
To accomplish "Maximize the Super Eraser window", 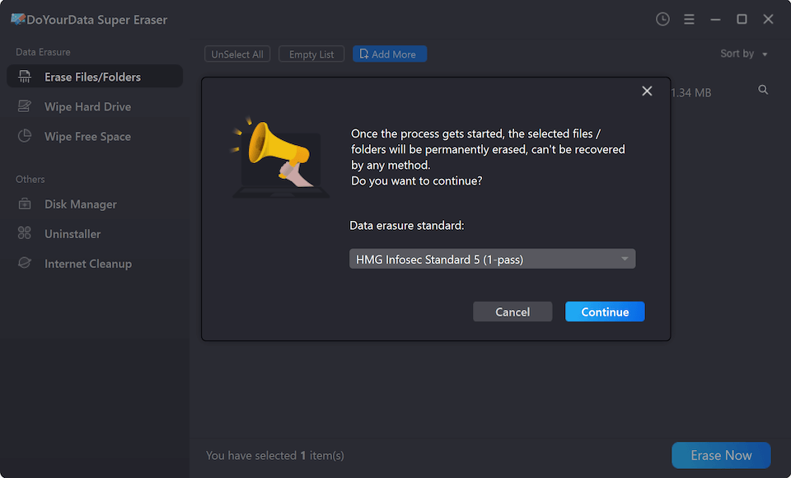I will click(742, 19).
